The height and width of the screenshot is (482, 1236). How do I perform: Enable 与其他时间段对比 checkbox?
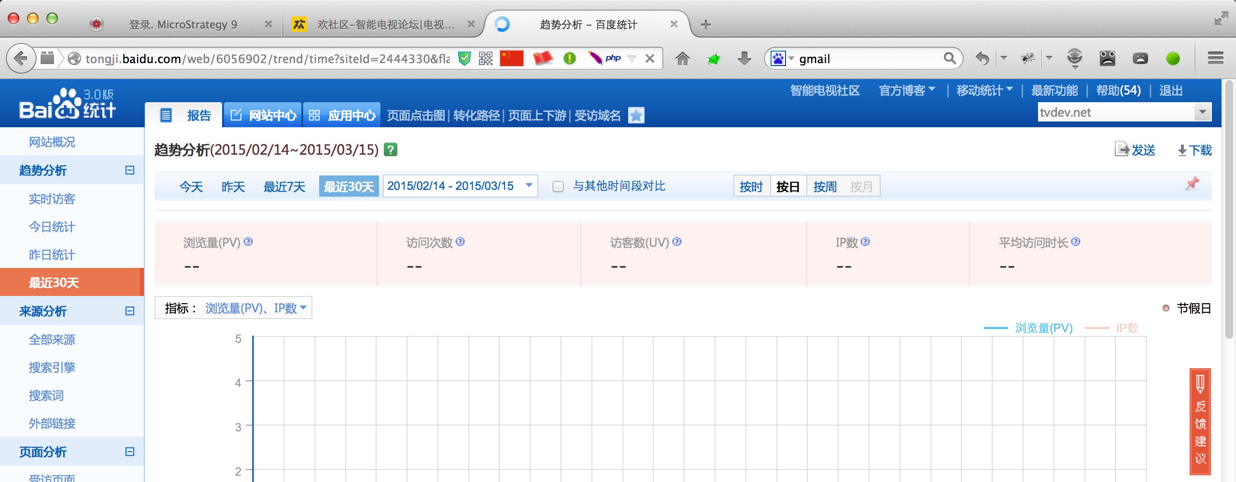point(558,187)
